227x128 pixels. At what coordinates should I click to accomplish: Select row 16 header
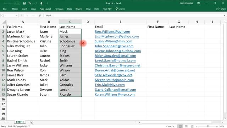click(3, 99)
